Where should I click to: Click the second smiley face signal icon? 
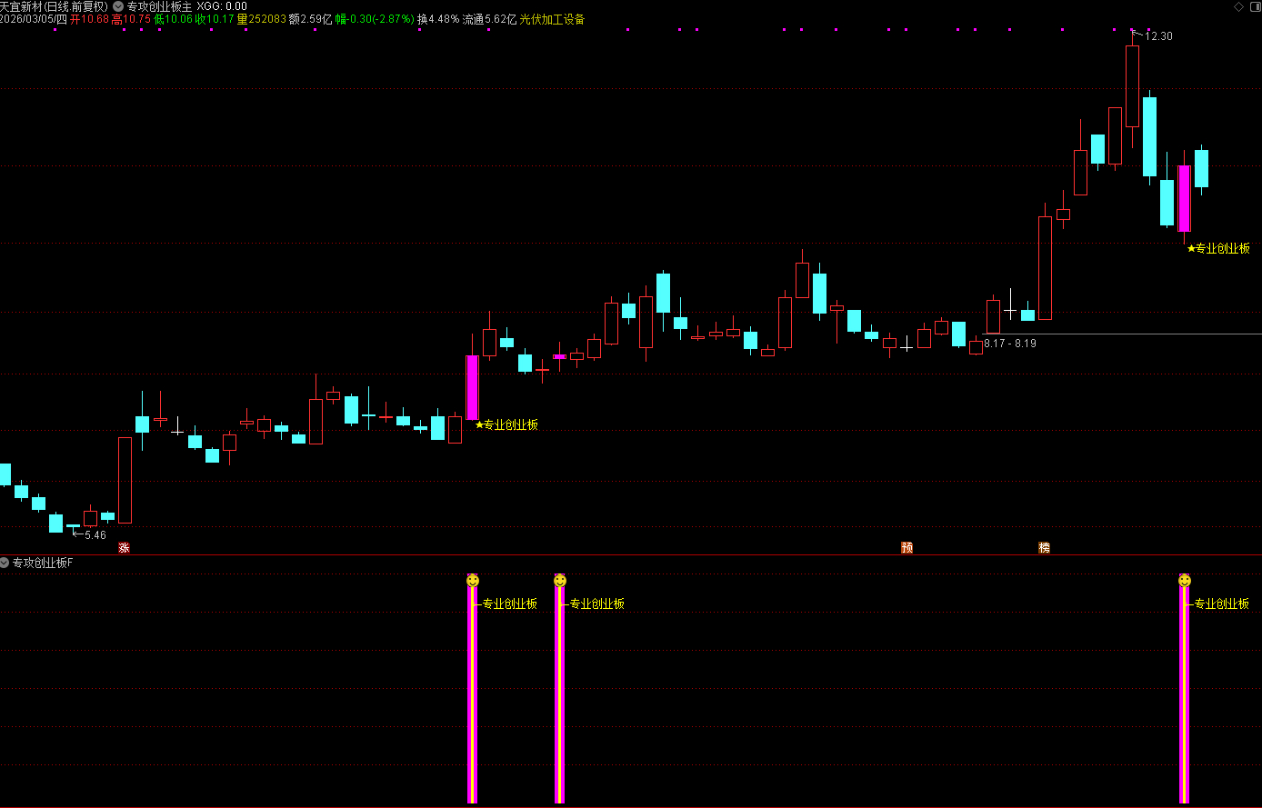click(x=560, y=580)
